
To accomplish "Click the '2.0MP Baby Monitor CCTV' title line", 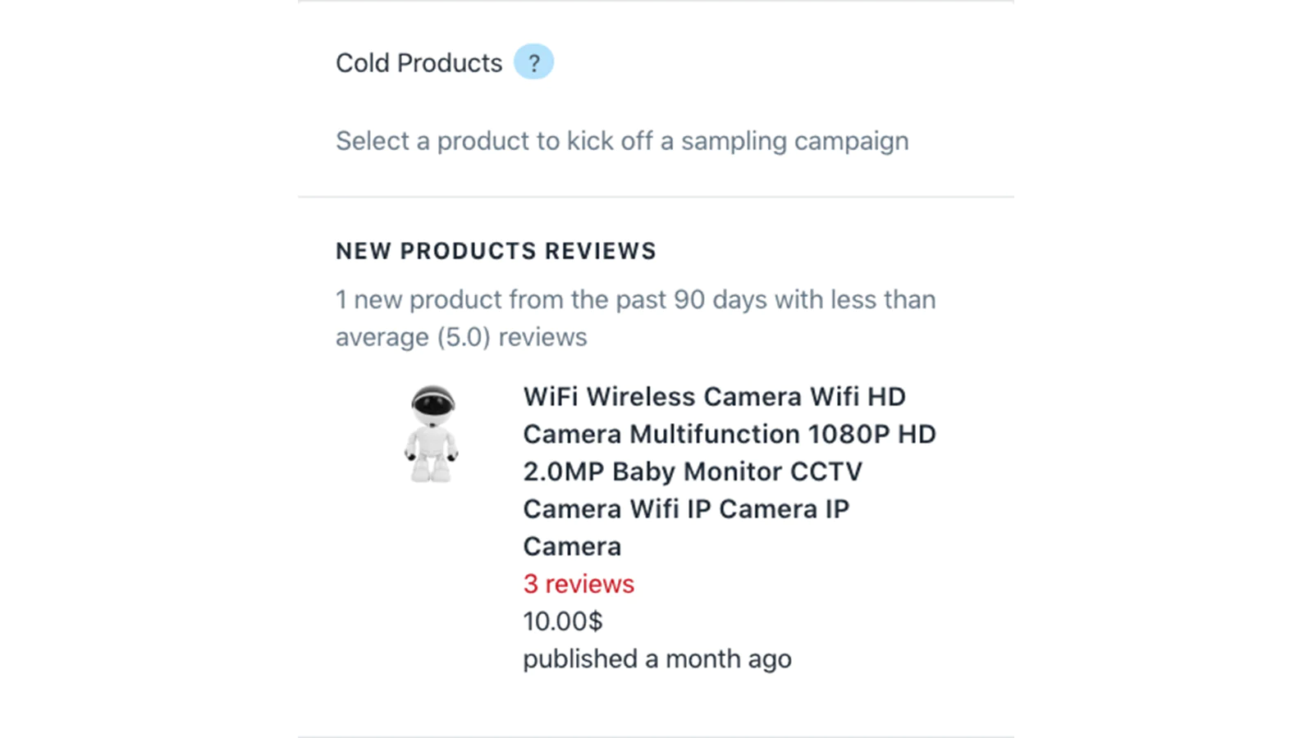I will click(x=693, y=471).
